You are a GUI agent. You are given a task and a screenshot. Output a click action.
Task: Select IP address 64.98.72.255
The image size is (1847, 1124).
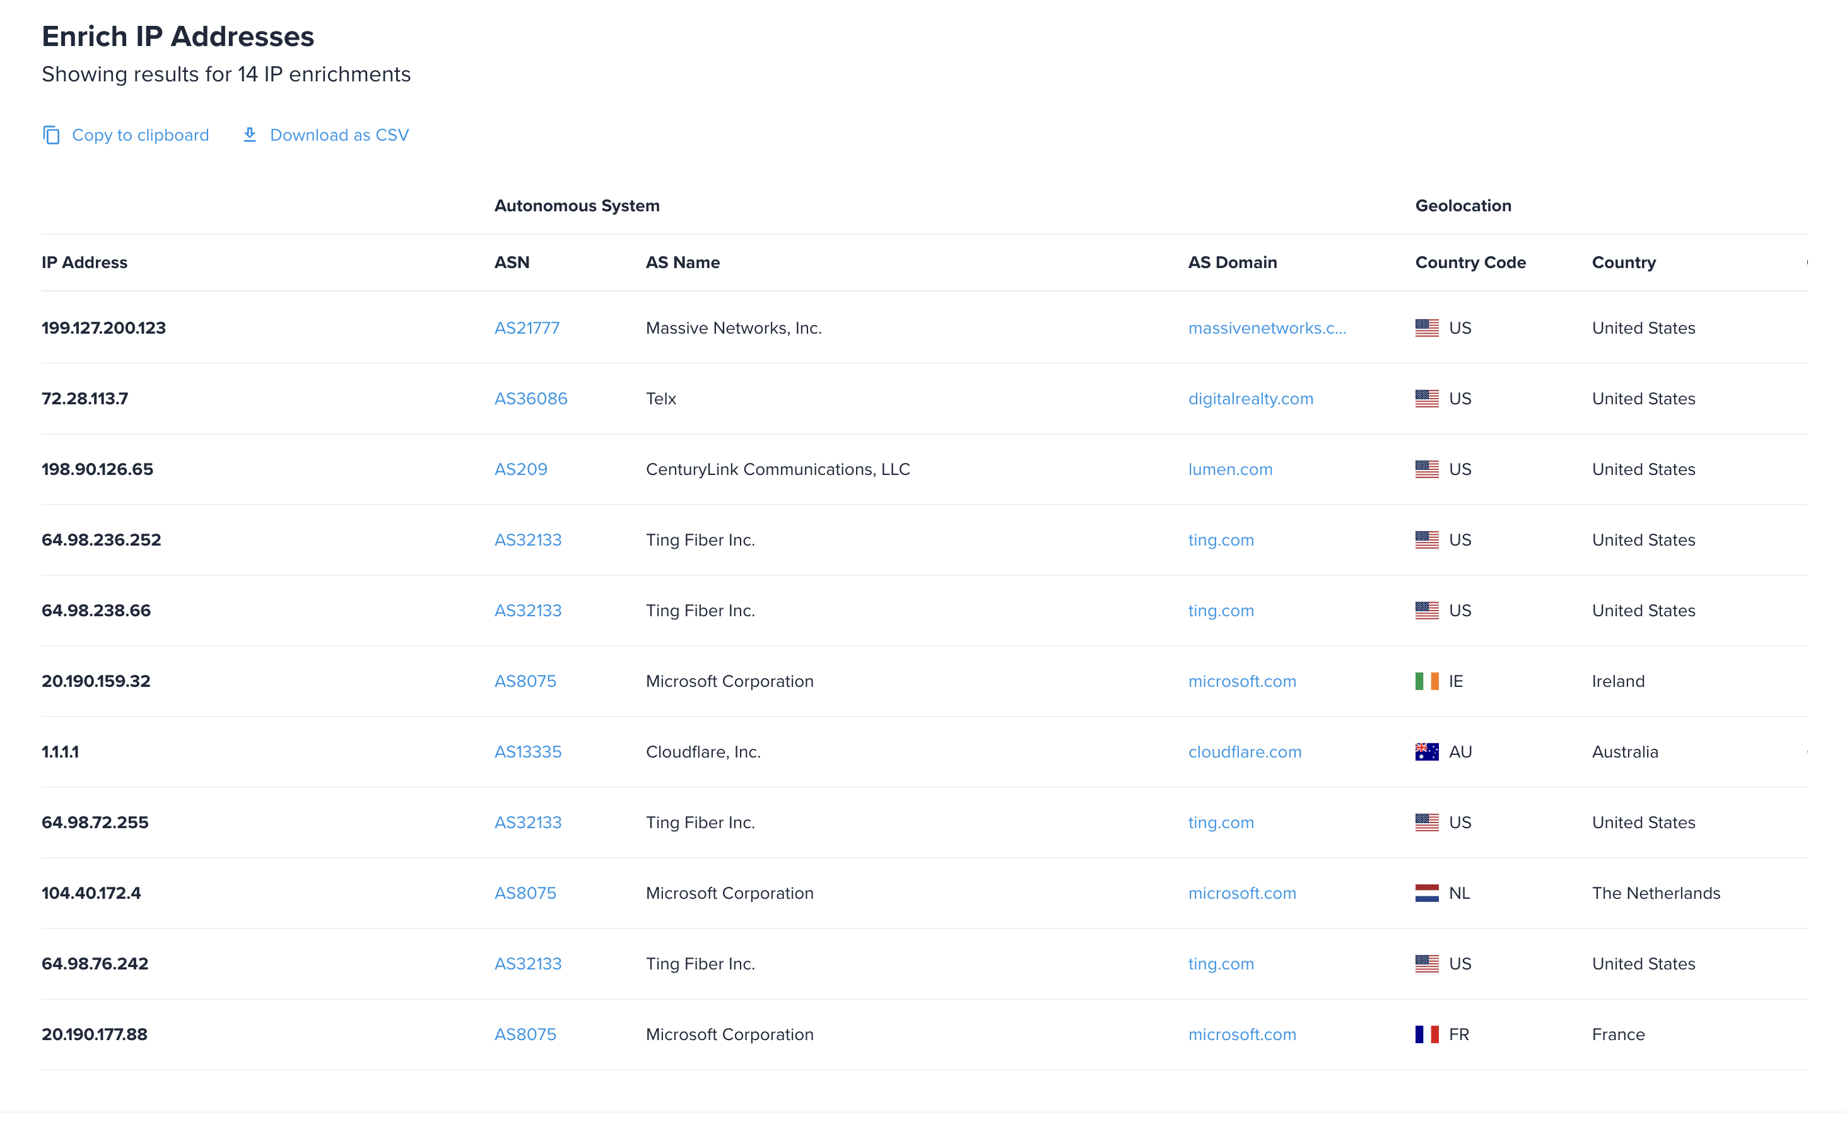(95, 823)
